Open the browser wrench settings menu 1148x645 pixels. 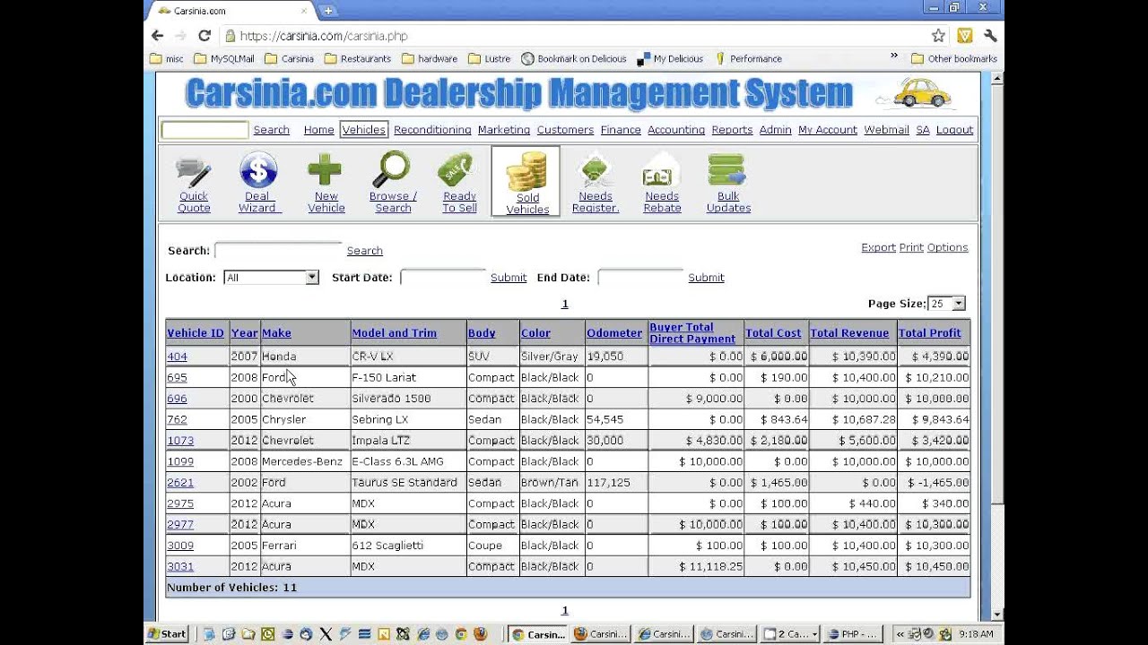(990, 36)
